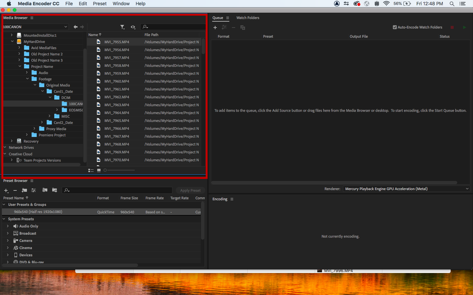Open the File menu
The height and width of the screenshot is (295, 473).
click(69, 4)
